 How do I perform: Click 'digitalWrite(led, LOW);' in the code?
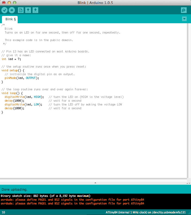point(23,104)
